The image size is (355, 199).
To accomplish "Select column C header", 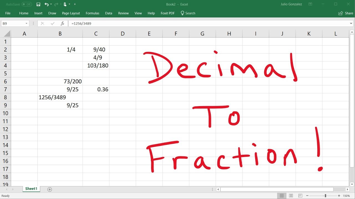I will point(96,34).
